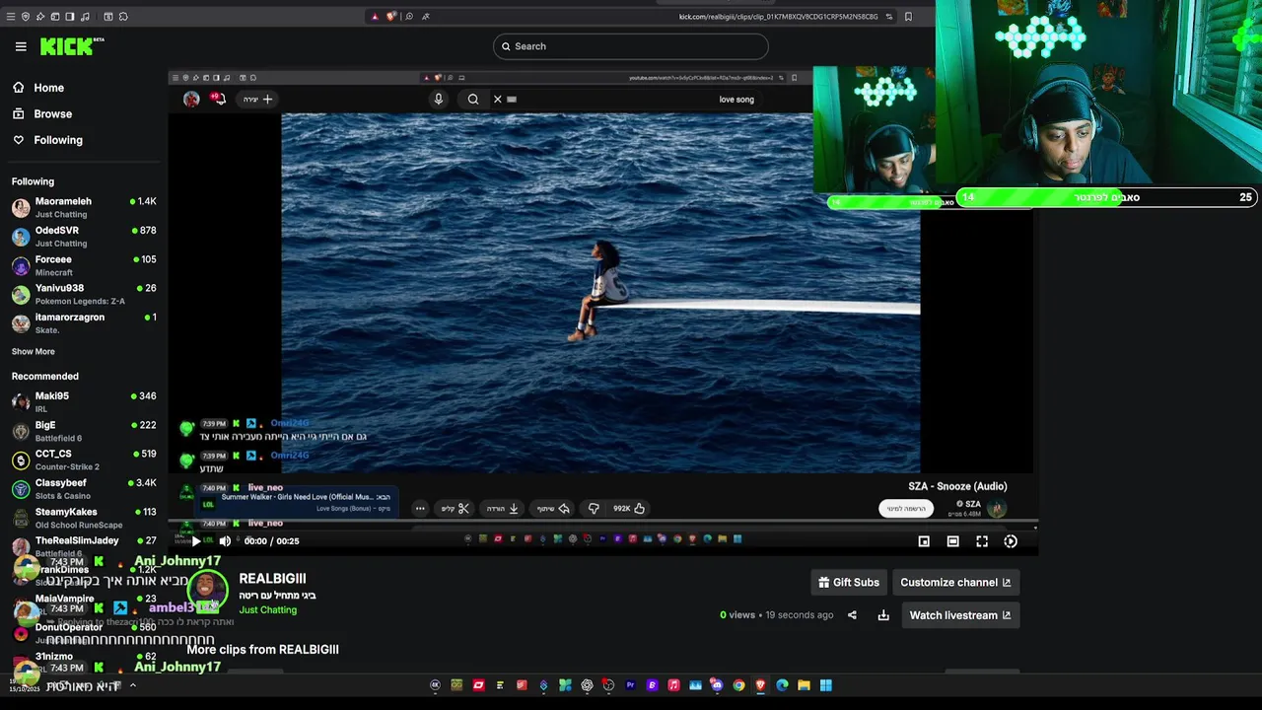Open OdedSVR channel in Following list
Viewport: 1262px width, 710px height.
click(84, 237)
